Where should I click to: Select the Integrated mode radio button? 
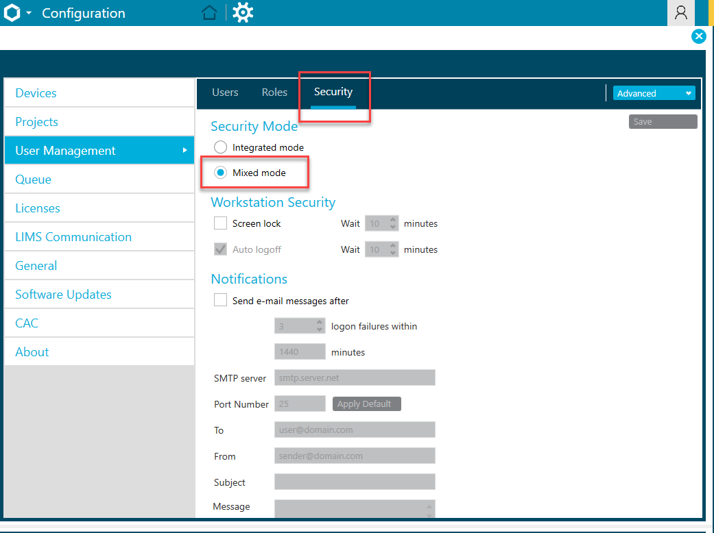click(x=221, y=147)
